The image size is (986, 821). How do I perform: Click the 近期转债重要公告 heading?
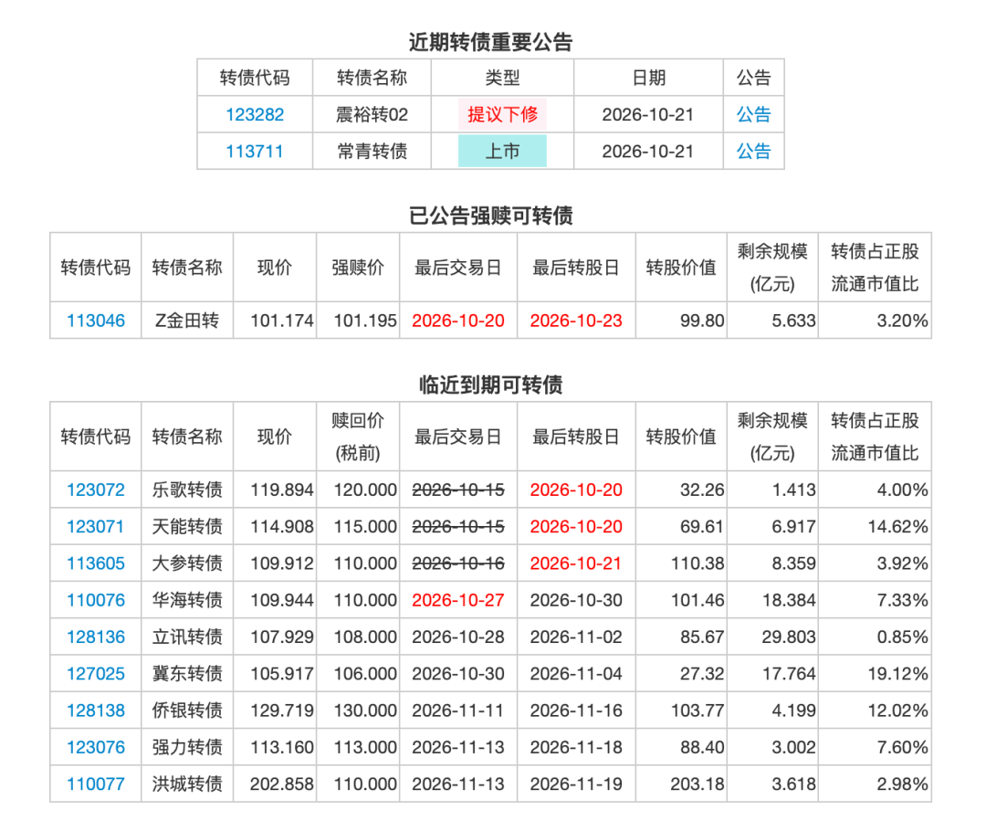(x=490, y=42)
